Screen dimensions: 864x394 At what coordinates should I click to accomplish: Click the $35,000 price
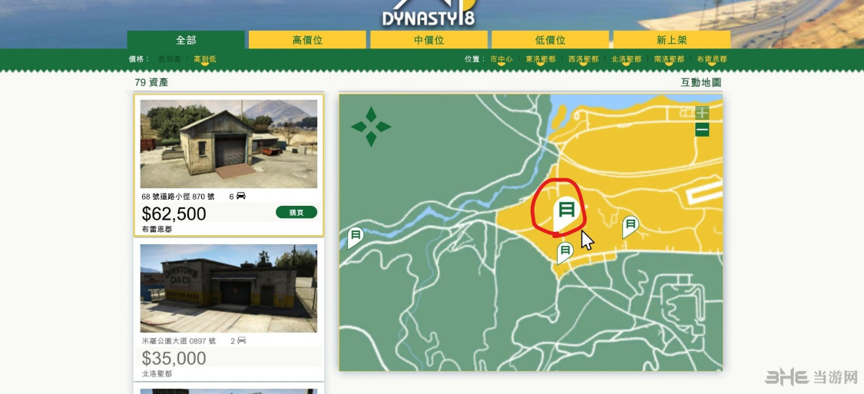click(x=174, y=359)
